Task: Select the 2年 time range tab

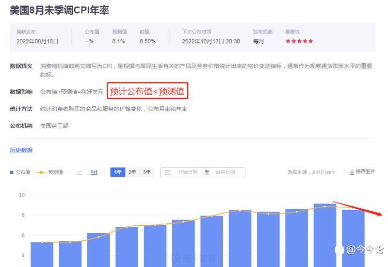Action: tap(132, 172)
